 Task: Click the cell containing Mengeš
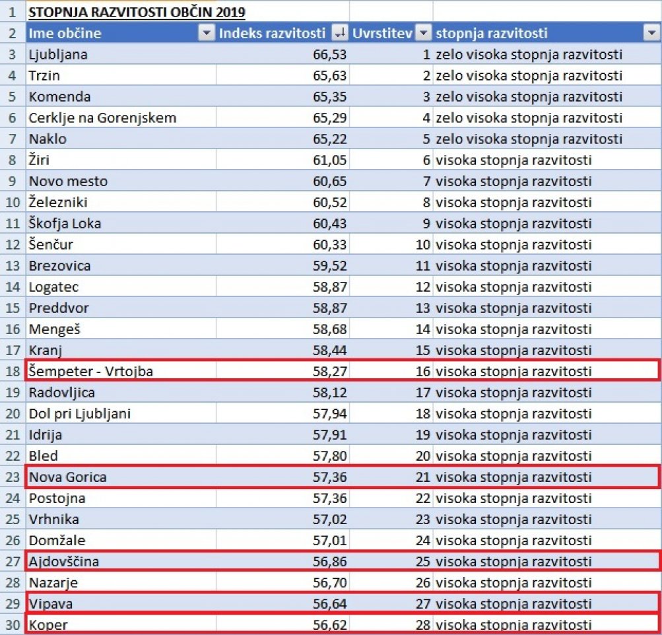pyautogui.click(x=121, y=329)
